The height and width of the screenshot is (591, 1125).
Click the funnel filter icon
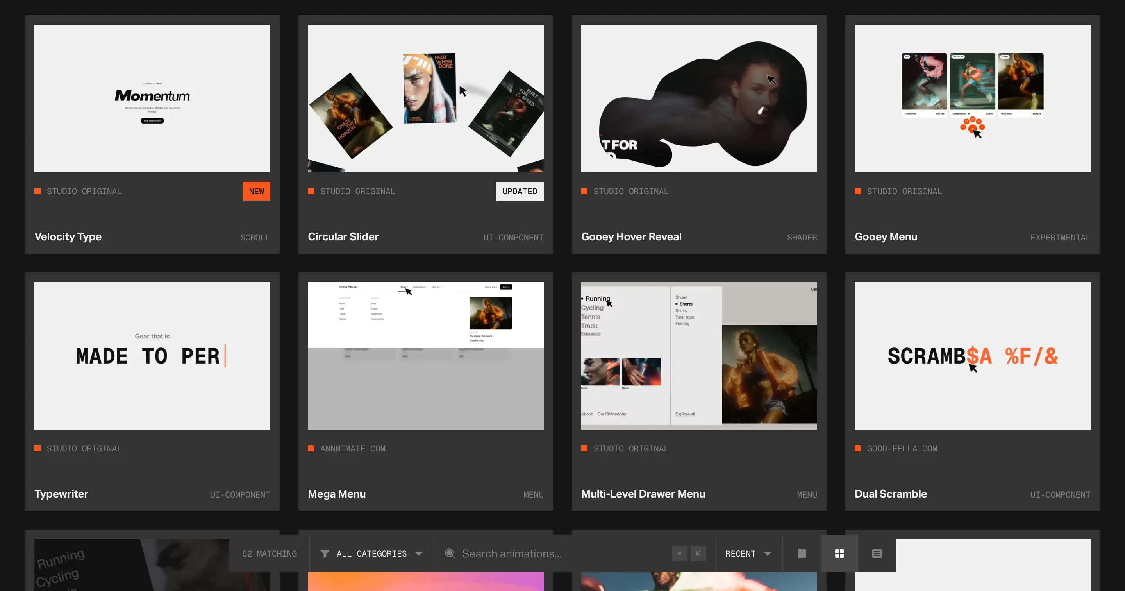click(x=325, y=553)
